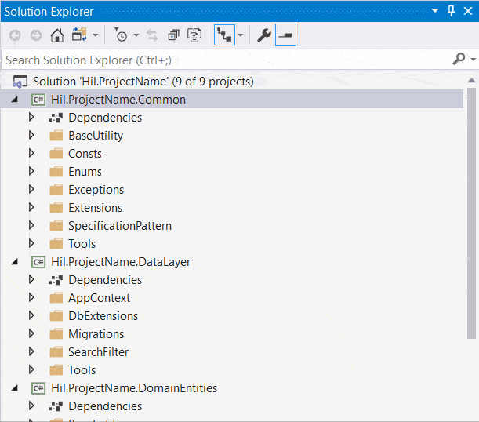
Task: Click the solution icon beside Solution 'Hil.ProjectName'
Action: (x=20, y=82)
